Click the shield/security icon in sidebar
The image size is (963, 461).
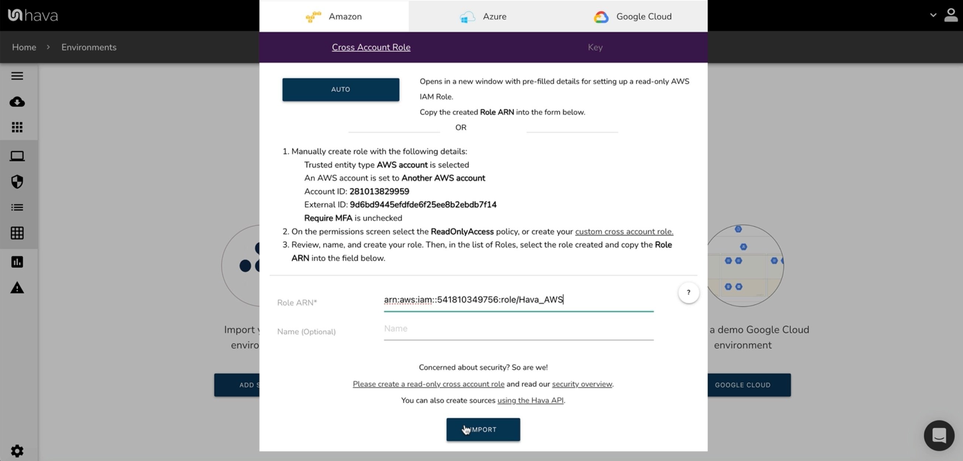point(17,182)
